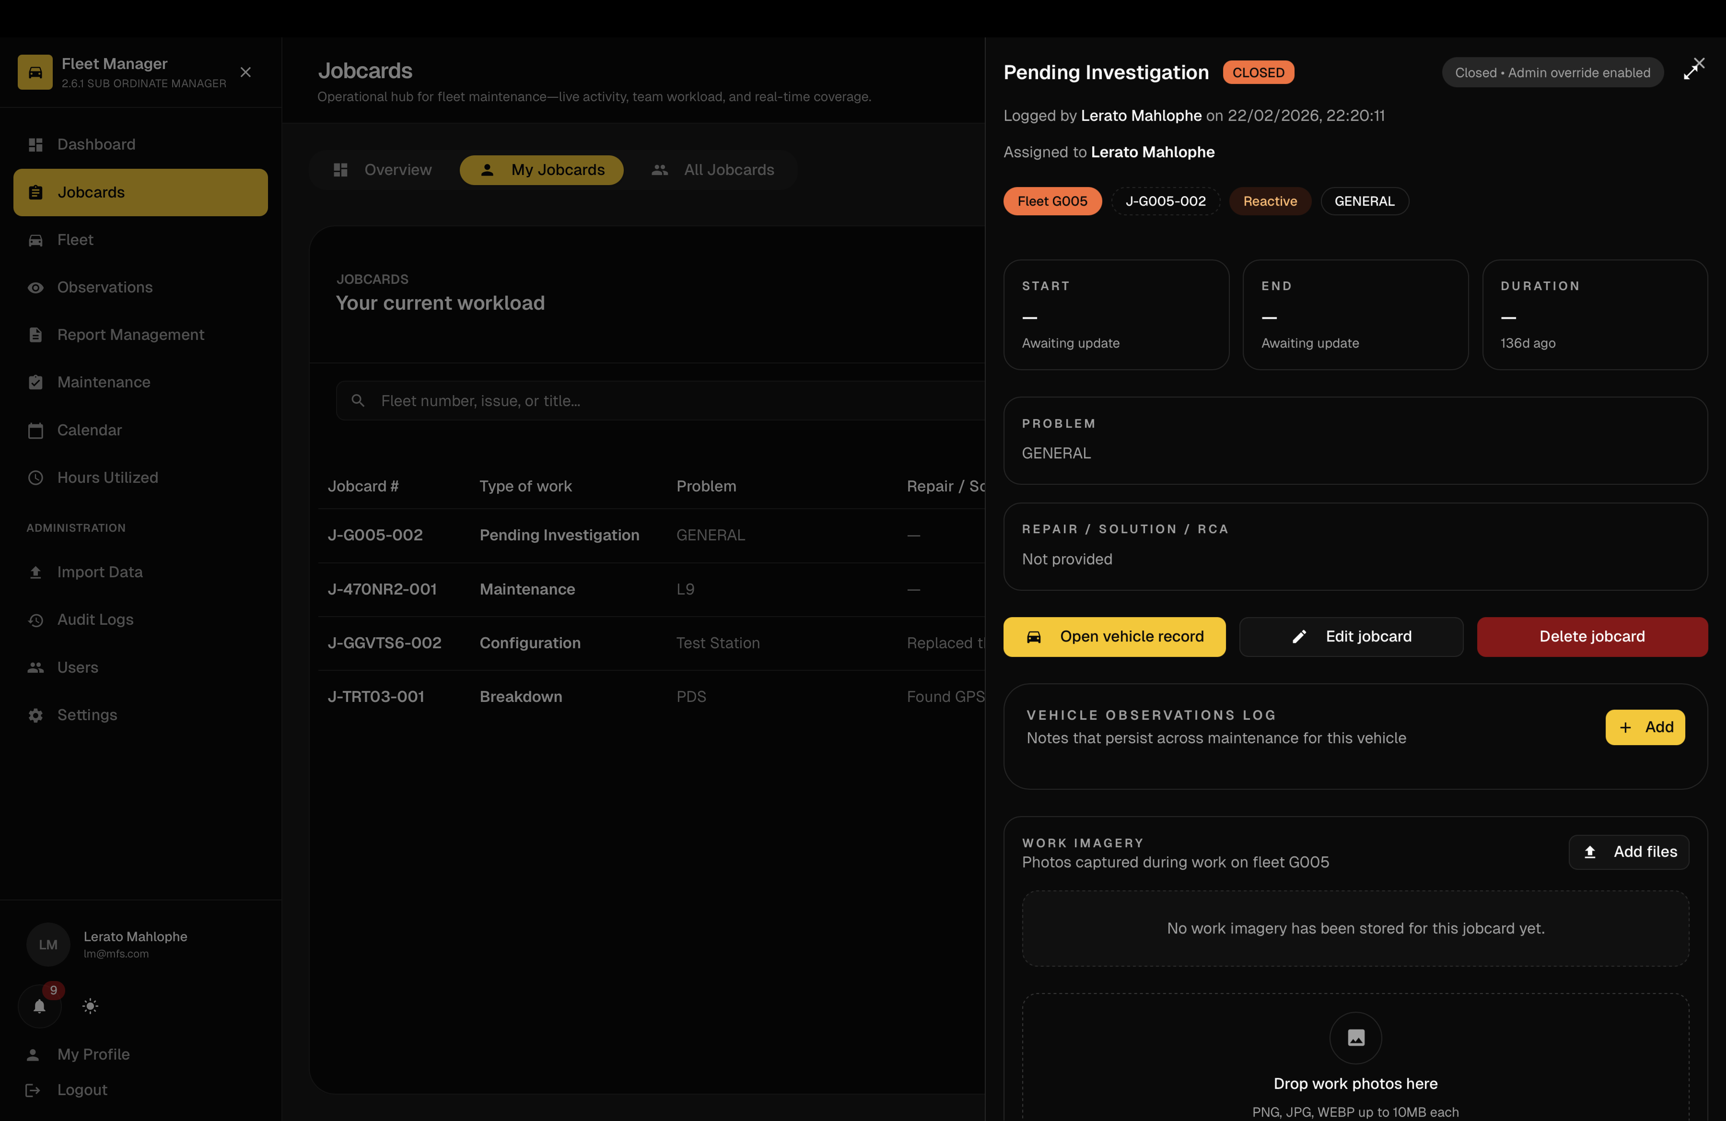Click the Fleet Manager car logo icon
This screenshot has height=1121, width=1726.
pyautogui.click(x=35, y=72)
